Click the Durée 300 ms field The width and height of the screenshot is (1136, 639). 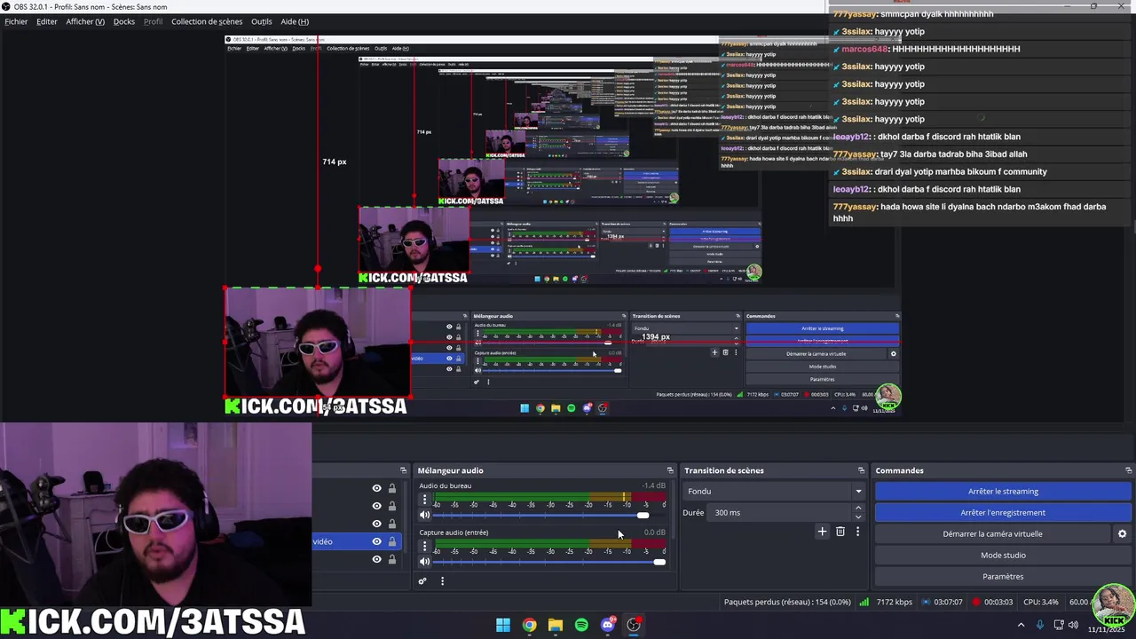coord(779,512)
